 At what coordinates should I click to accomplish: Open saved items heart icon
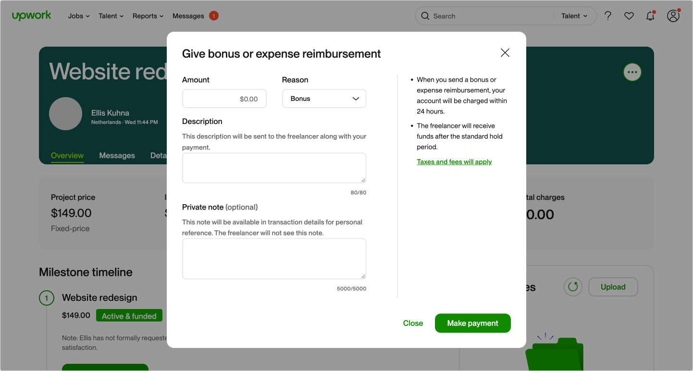[629, 16]
